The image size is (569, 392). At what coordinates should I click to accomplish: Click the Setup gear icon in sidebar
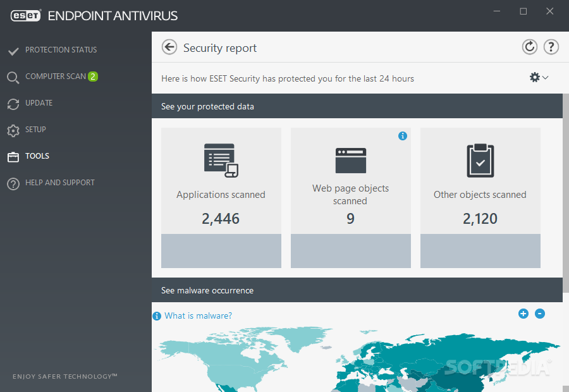coord(13,131)
